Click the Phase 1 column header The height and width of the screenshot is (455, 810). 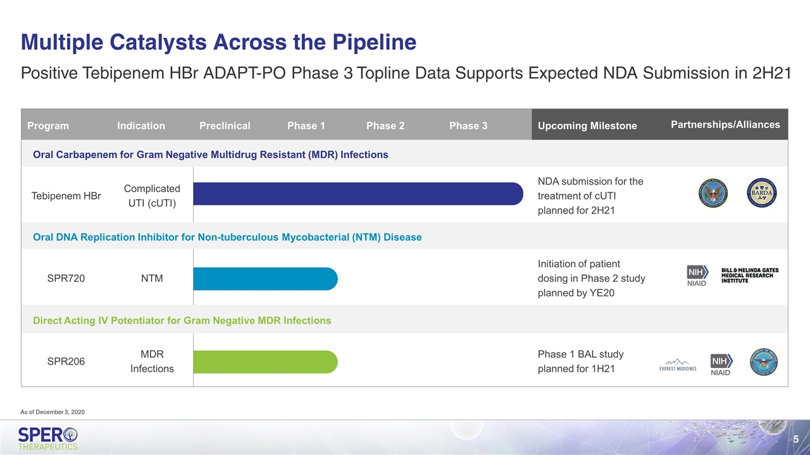(x=306, y=126)
